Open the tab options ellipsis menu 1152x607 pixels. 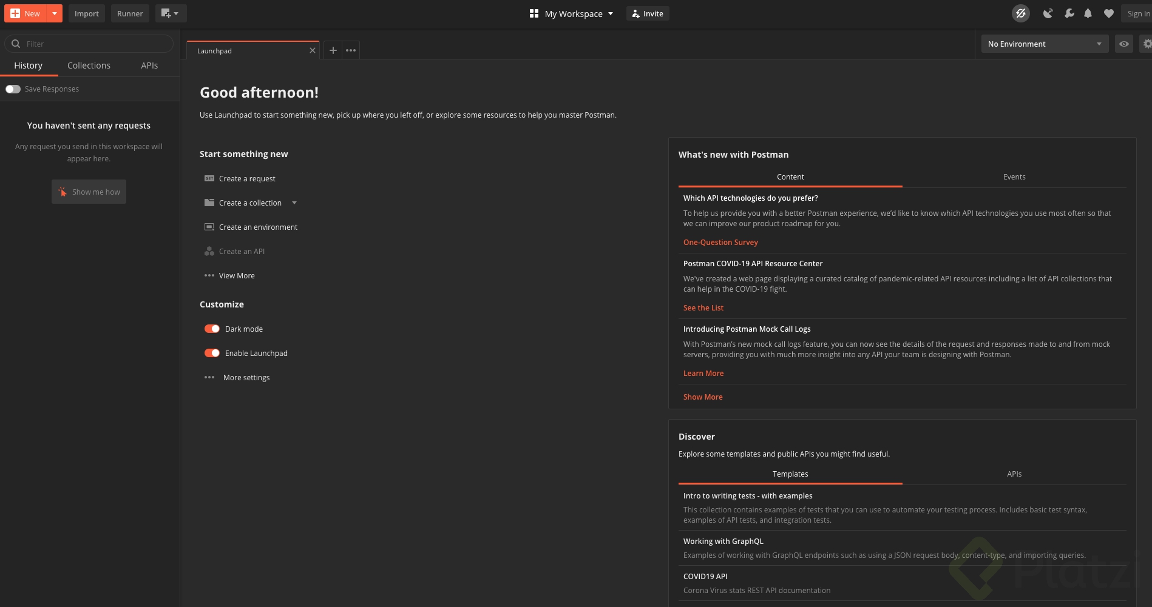(351, 50)
